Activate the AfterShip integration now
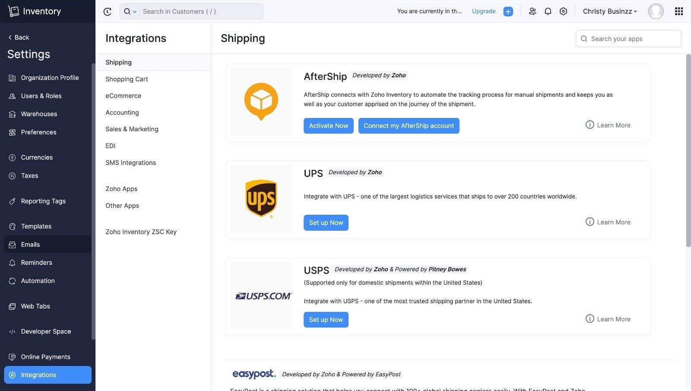Image resolution: width=691 pixels, height=391 pixels. 328,126
